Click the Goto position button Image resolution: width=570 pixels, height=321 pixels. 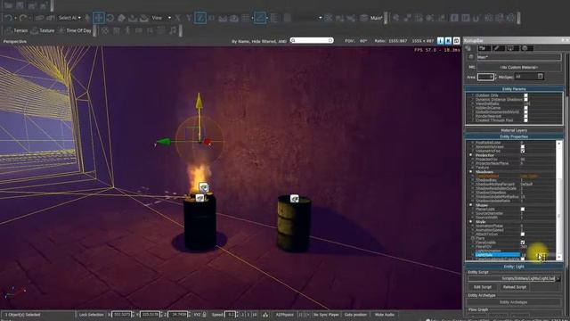coord(355,315)
